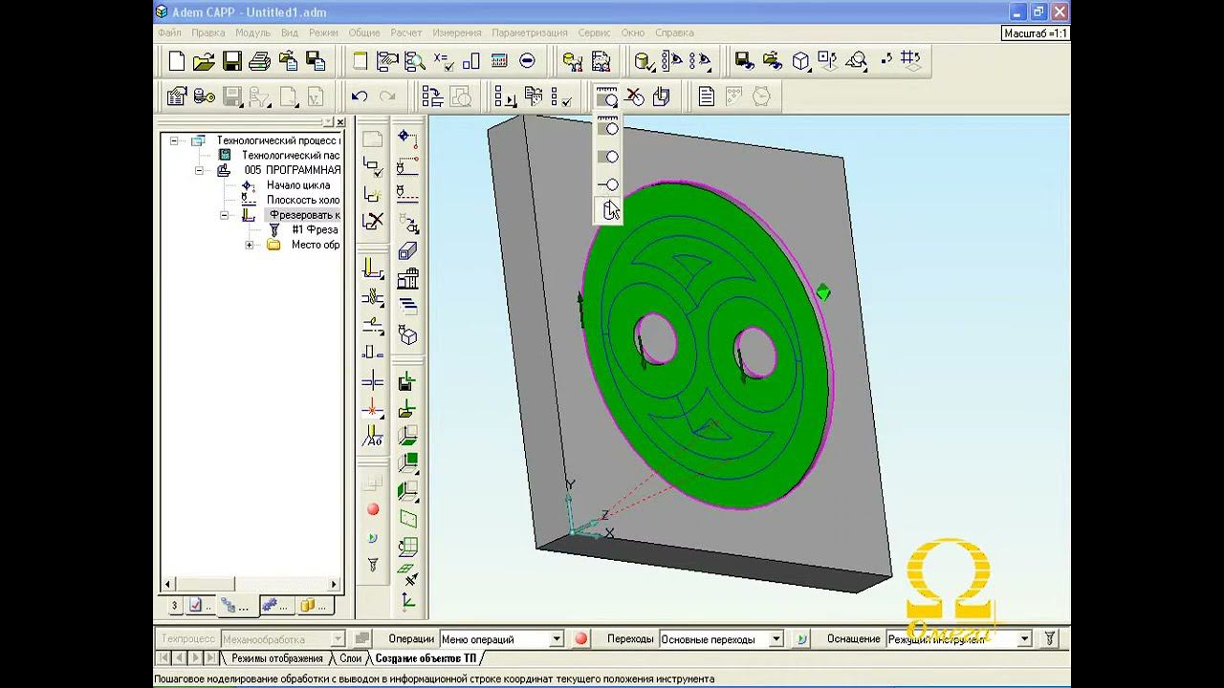The width and height of the screenshot is (1224, 688).
Task: Click the red circle next to Операции dropdown
Action: click(580, 638)
